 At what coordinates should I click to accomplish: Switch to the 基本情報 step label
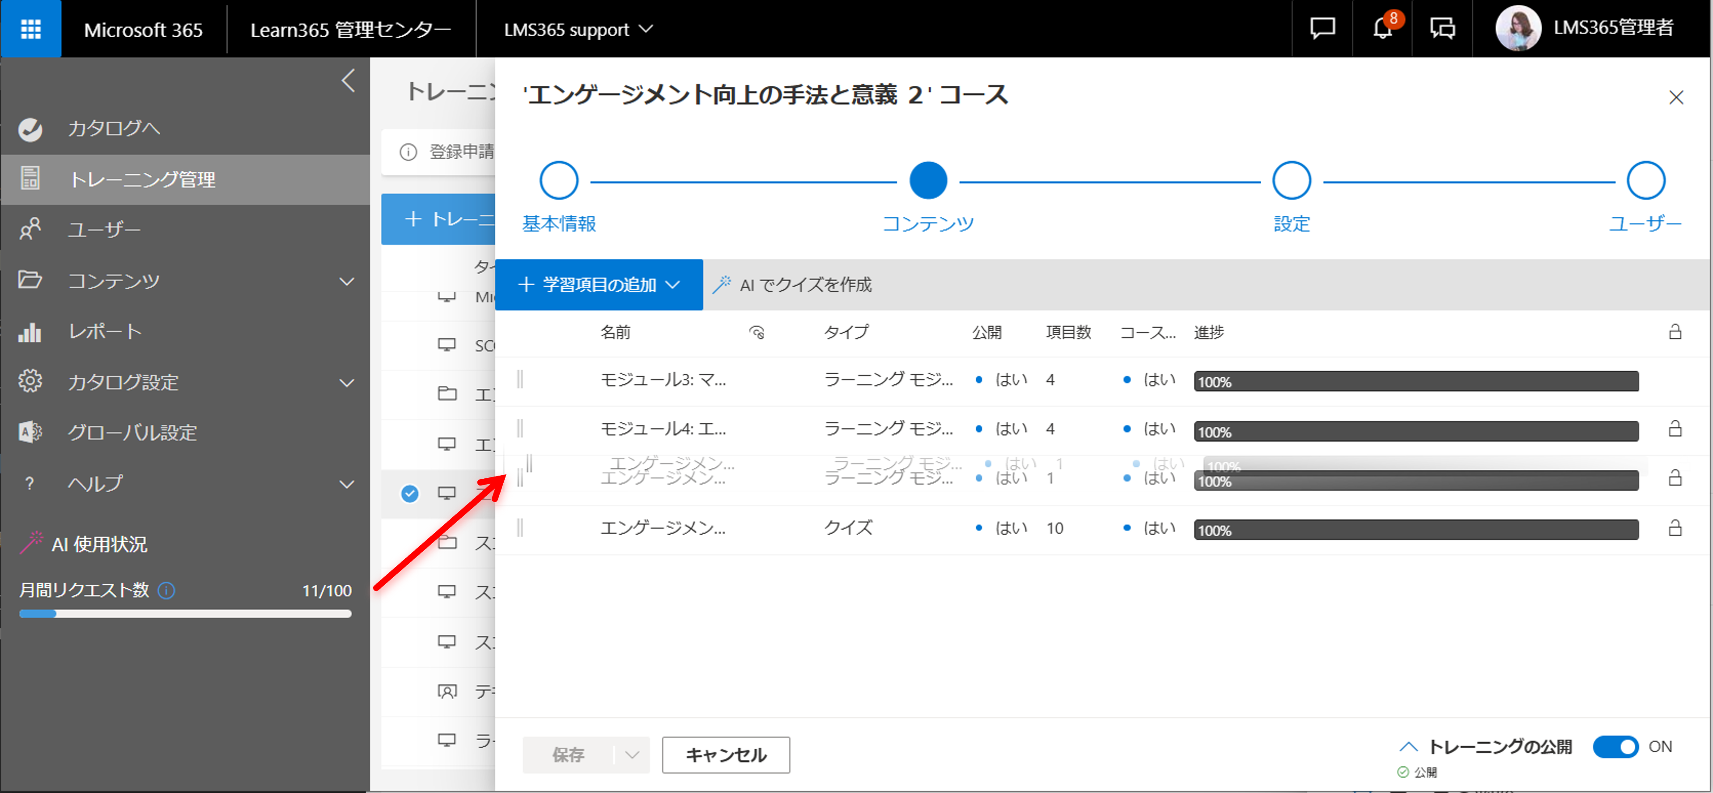click(559, 224)
